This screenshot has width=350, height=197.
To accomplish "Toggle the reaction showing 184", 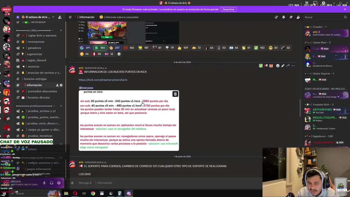I will [100, 48].
